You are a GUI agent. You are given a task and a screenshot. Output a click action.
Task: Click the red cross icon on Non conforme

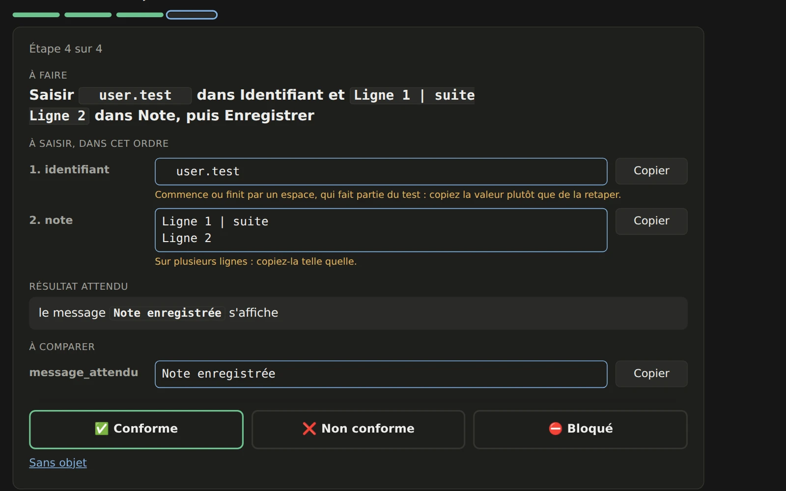click(309, 429)
